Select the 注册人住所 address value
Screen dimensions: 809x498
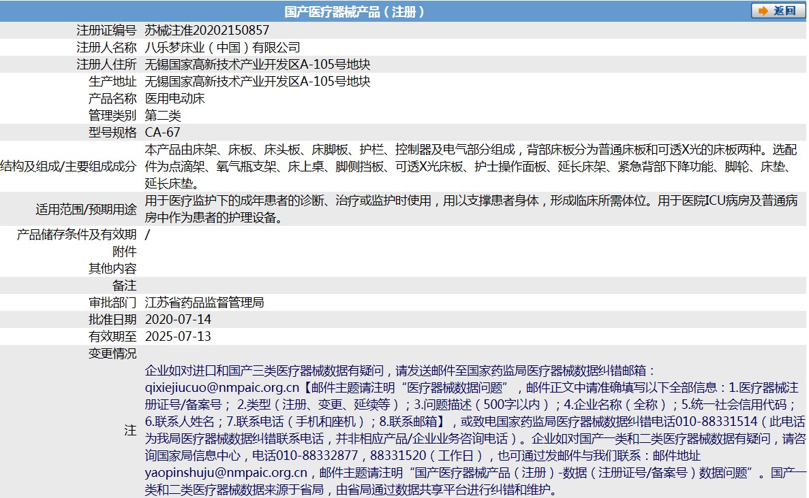click(x=258, y=65)
